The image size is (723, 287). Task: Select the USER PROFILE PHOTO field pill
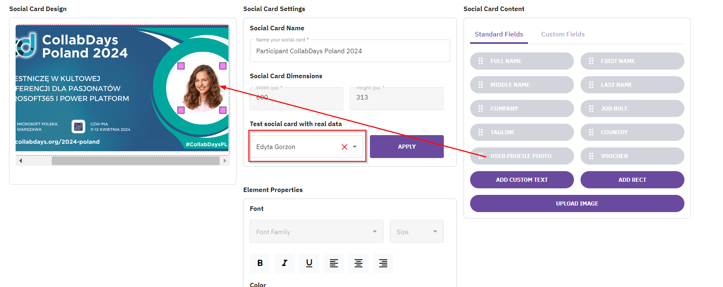coord(522,156)
